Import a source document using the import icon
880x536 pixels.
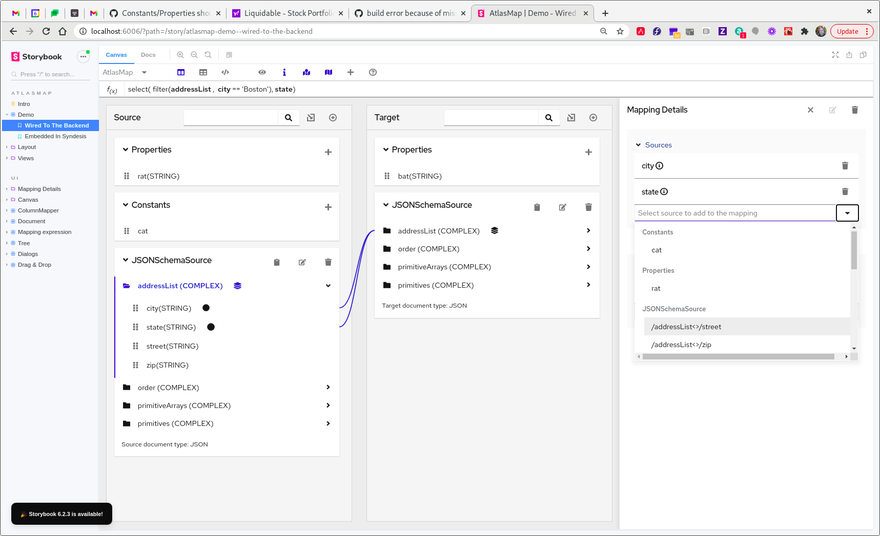tap(311, 117)
